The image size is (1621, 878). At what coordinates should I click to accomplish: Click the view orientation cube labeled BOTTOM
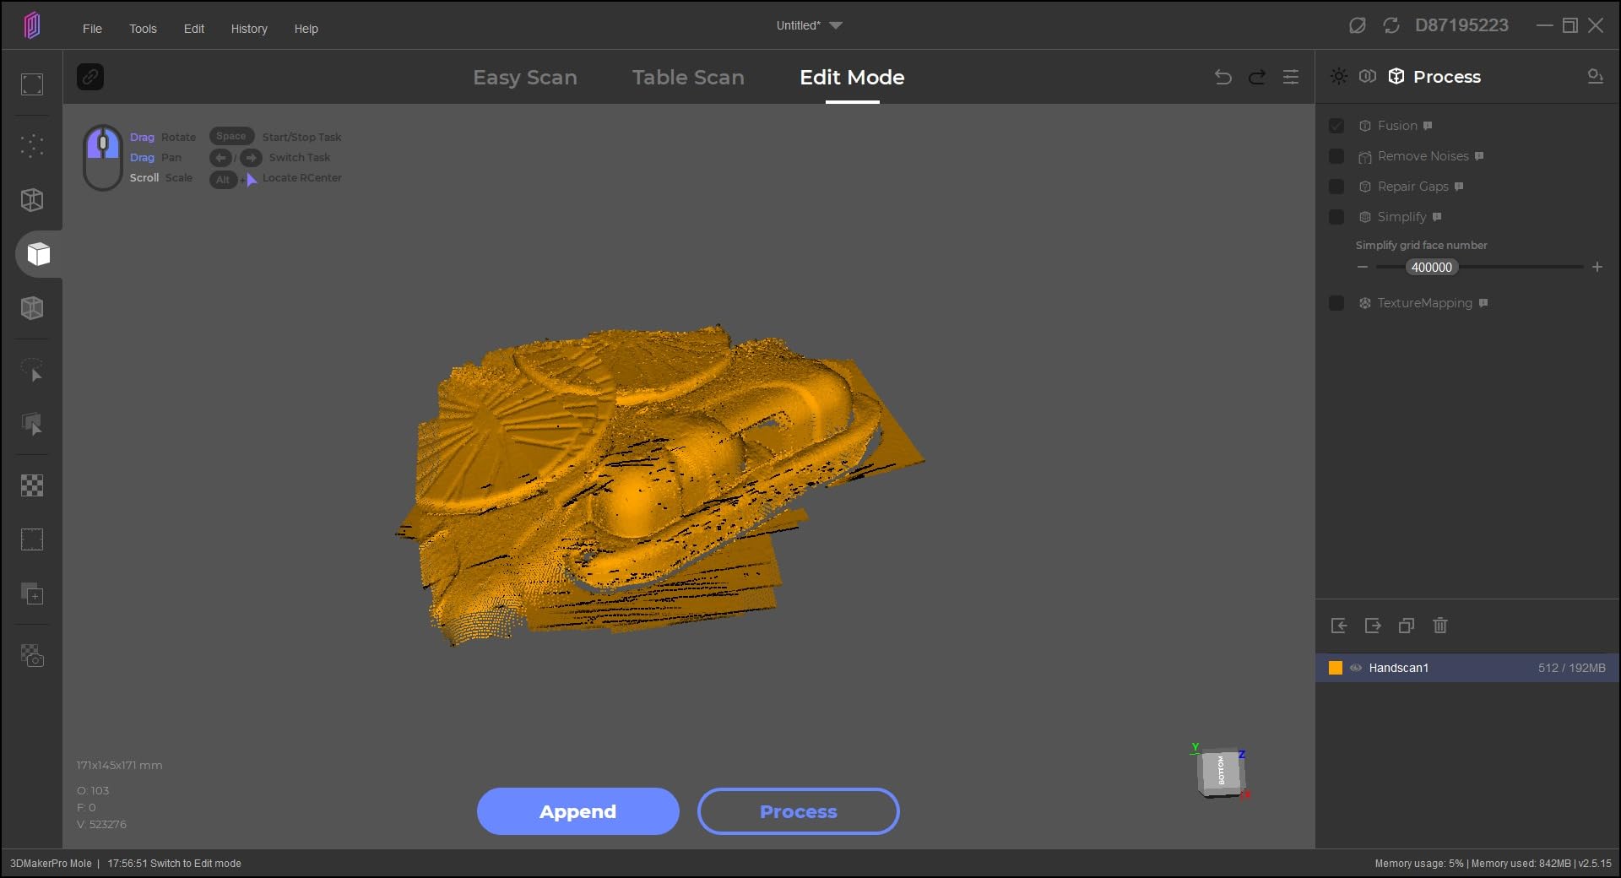point(1221,771)
